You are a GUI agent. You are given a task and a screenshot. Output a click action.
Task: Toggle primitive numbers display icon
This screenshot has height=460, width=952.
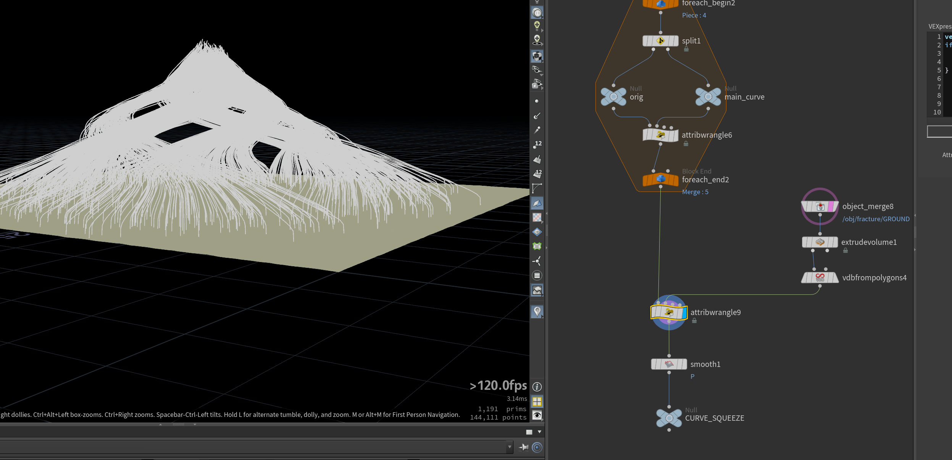tap(537, 174)
